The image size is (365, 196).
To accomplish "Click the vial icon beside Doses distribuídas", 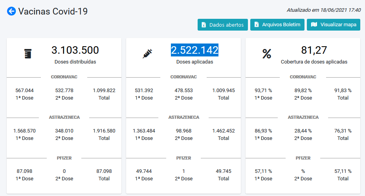I will tap(28, 54).
